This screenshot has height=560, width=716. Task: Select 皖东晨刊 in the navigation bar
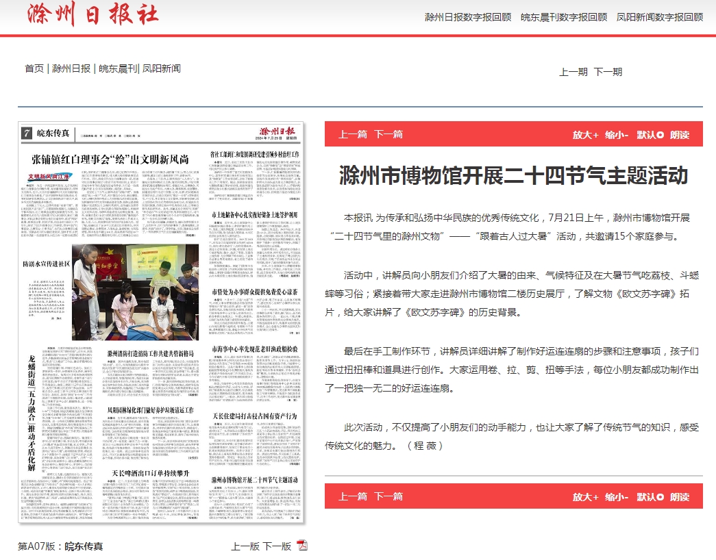[x=117, y=68]
